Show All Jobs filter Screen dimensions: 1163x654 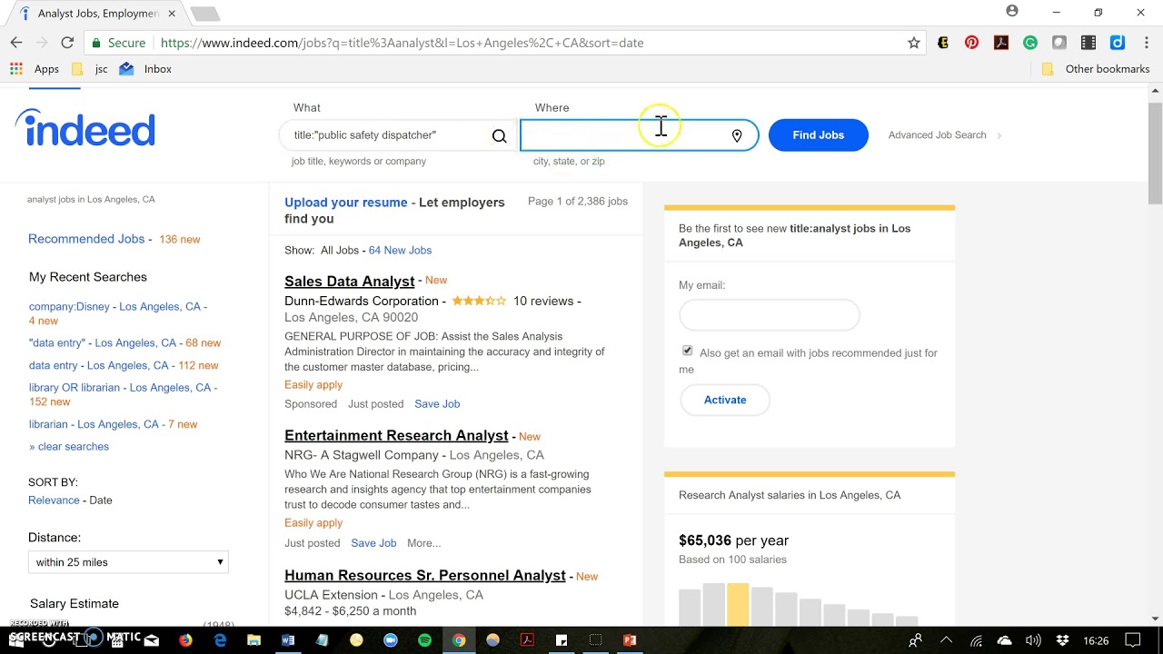[x=340, y=251]
